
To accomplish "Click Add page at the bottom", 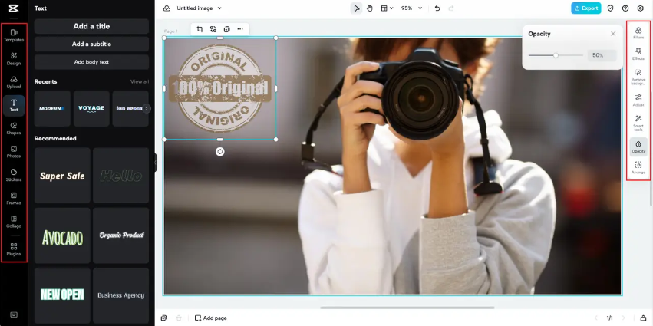I will click(211, 318).
